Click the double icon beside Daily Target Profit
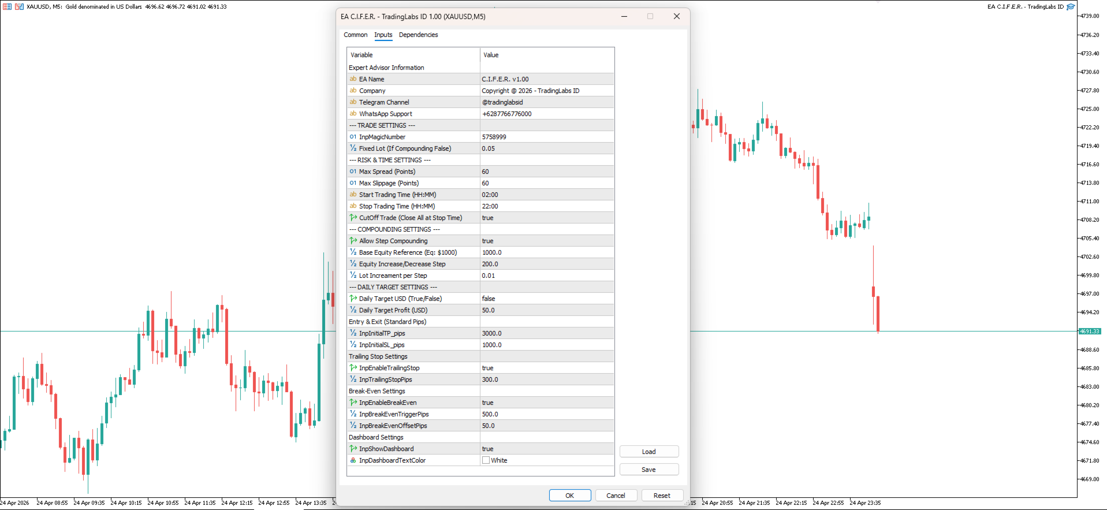This screenshot has width=1107, height=510. point(353,310)
